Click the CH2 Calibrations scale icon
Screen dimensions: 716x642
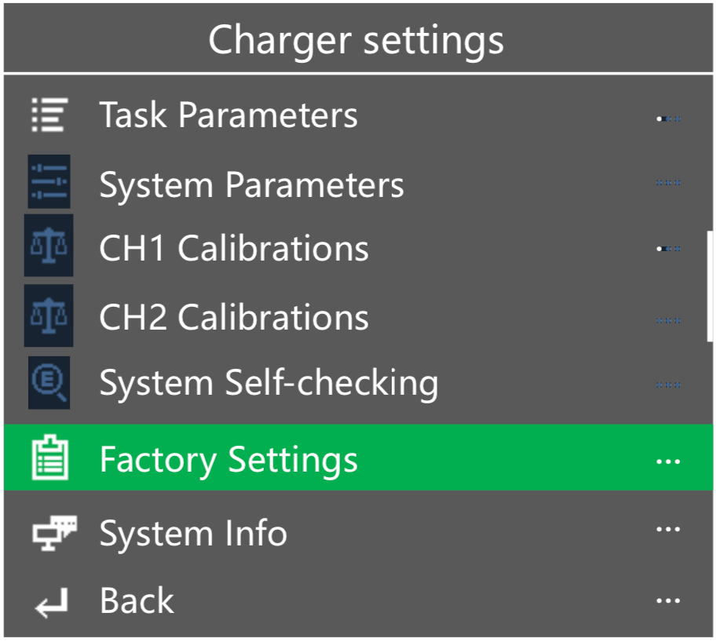49,316
